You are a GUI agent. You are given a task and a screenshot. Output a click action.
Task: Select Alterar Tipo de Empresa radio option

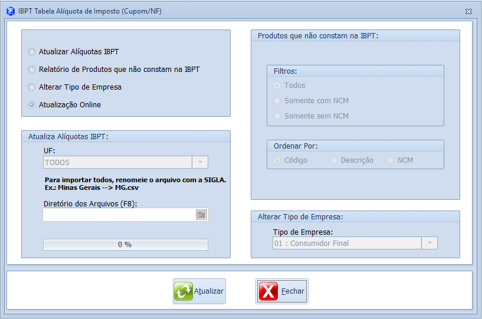tap(32, 87)
